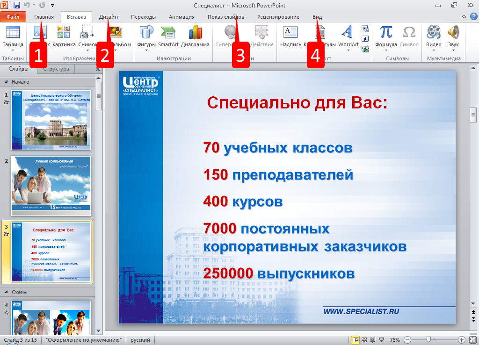Open the Файл backstage menu

(13, 17)
